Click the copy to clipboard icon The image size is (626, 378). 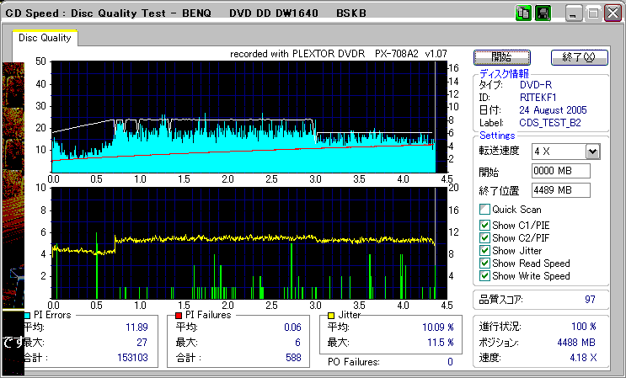(x=522, y=13)
